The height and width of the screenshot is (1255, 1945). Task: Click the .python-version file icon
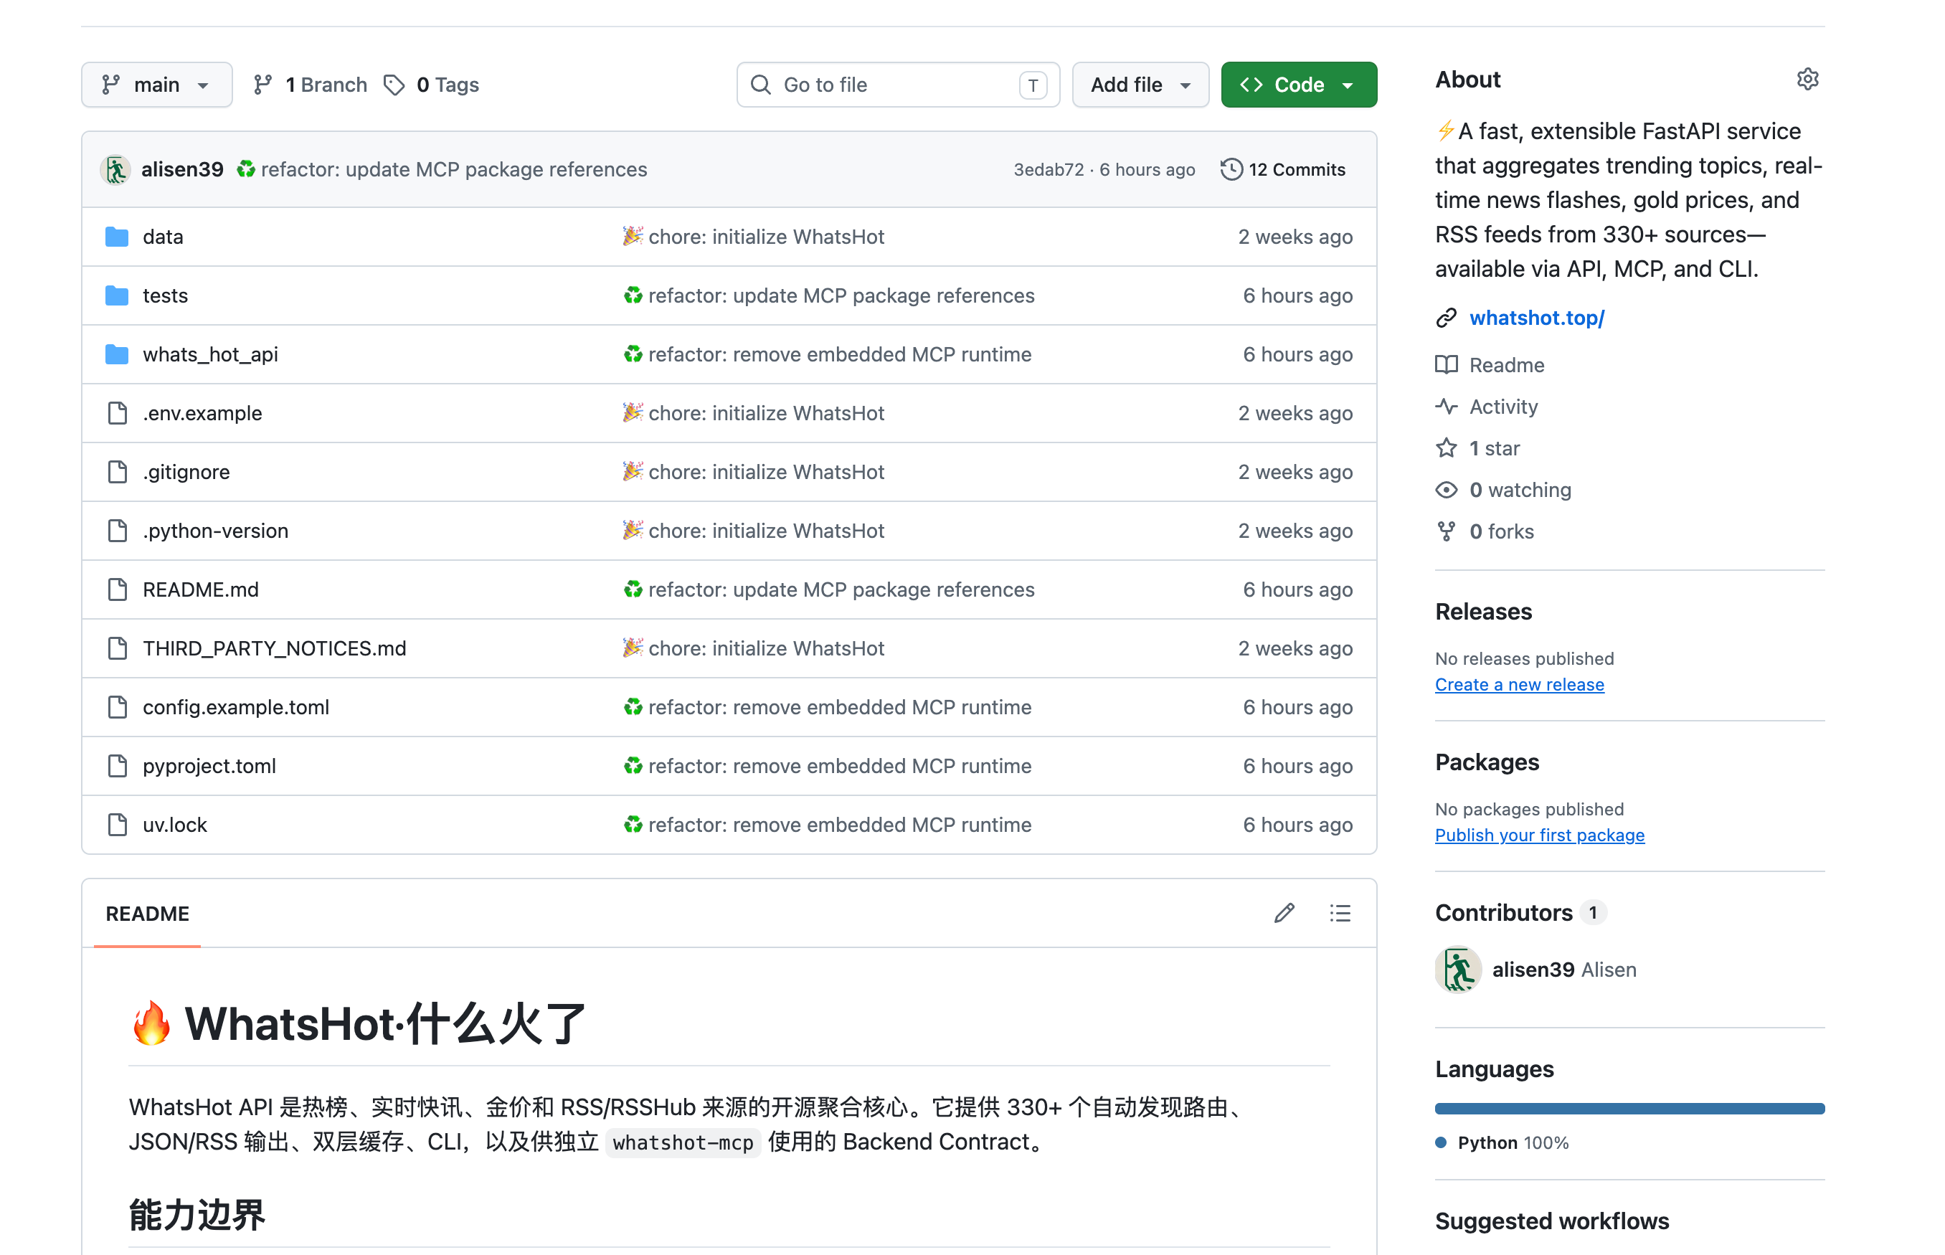(x=118, y=531)
